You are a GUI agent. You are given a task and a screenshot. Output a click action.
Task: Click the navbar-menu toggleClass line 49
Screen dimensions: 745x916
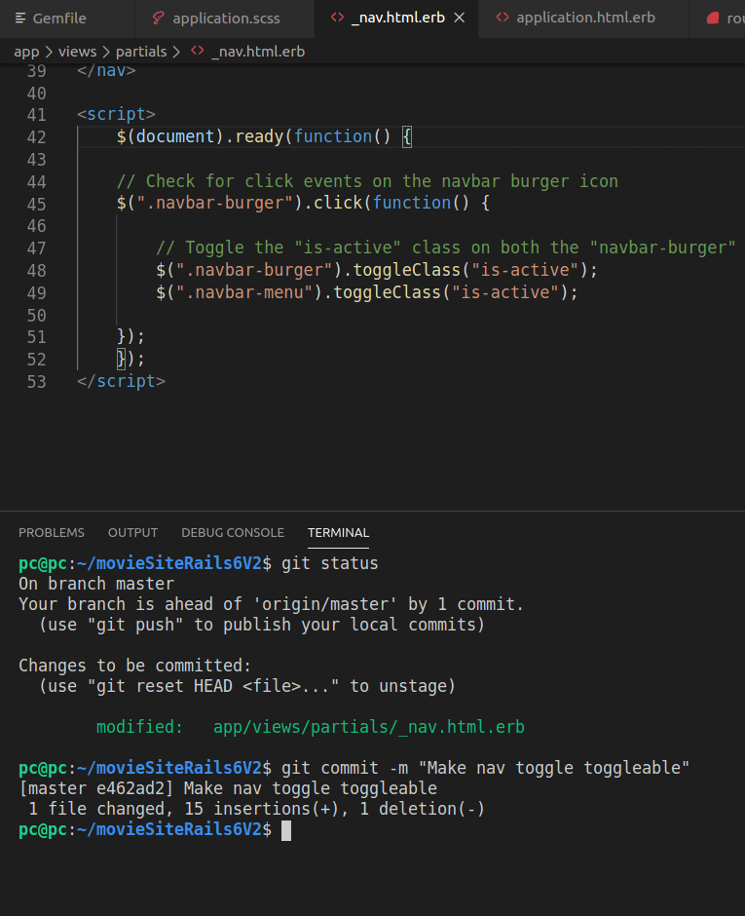click(x=367, y=292)
